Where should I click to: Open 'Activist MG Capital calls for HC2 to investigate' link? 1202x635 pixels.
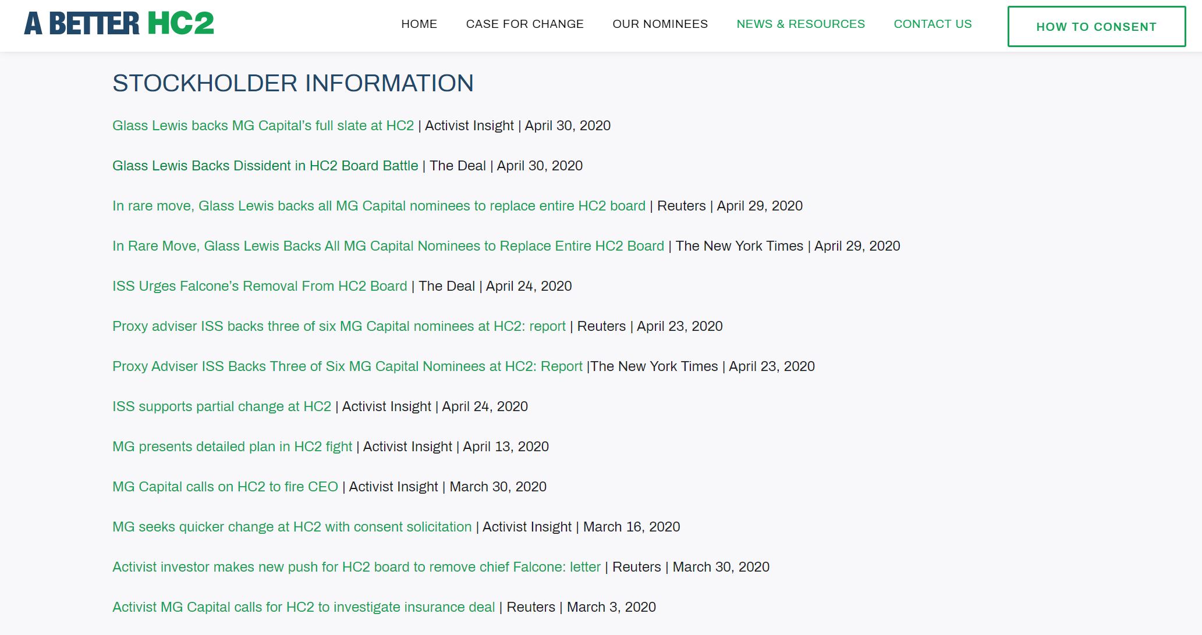click(x=303, y=607)
